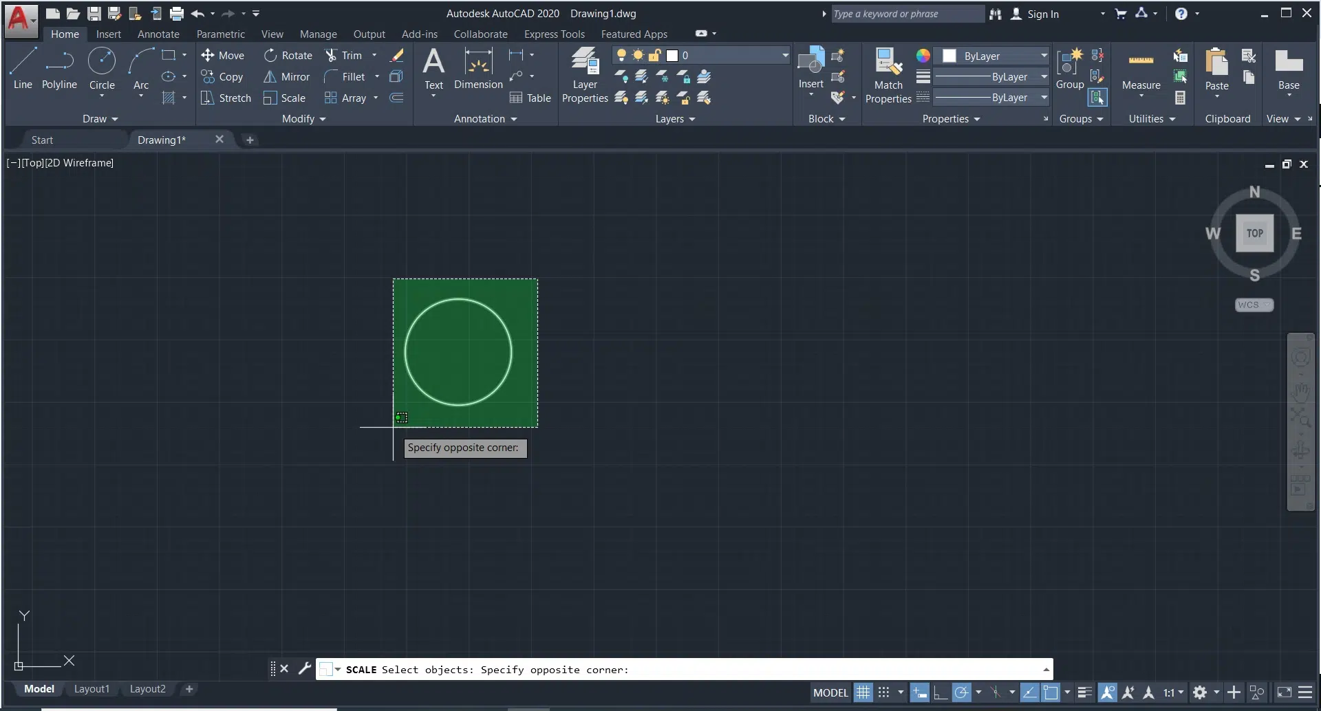Open the ByLayer object color dropdown

[1043, 56]
